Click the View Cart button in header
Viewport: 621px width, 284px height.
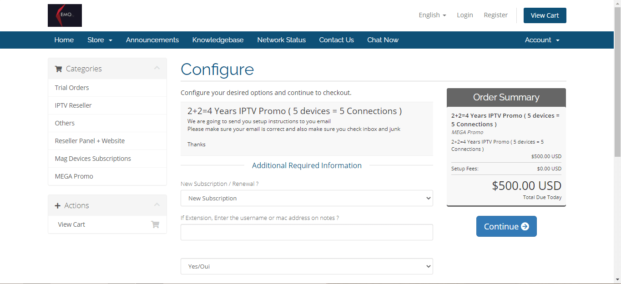tap(545, 15)
